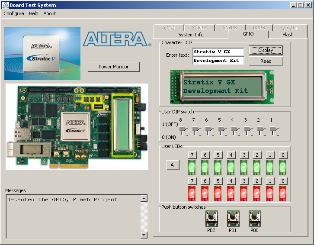The width and height of the screenshot is (314, 245).
Task: Click the disabled QDRII+ tab
Action: [290, 28]
